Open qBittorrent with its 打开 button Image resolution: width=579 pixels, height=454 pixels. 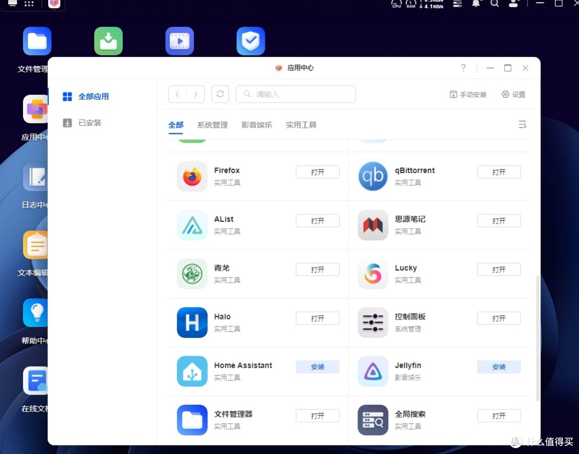click(499, 172)
